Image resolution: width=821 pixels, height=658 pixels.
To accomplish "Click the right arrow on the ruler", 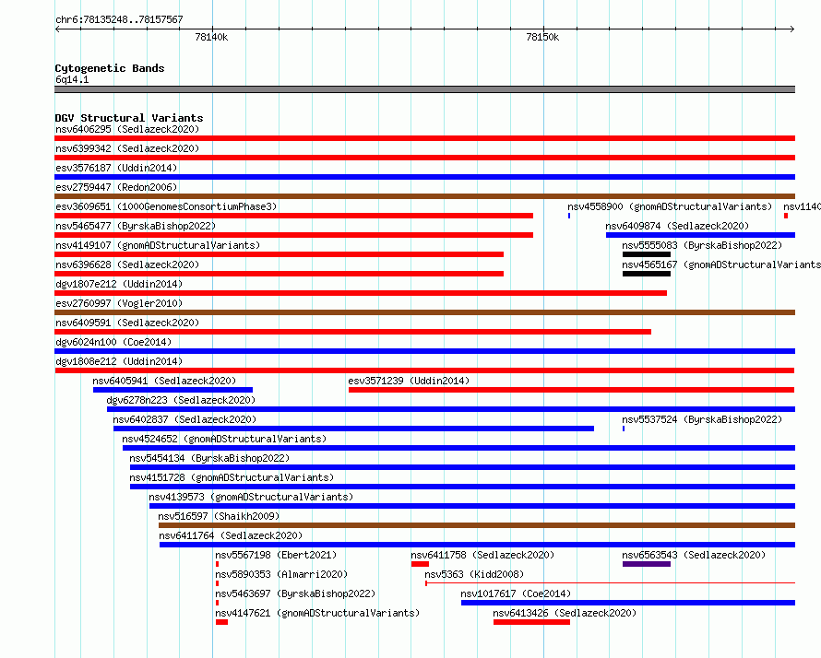I will click(792, 29).
